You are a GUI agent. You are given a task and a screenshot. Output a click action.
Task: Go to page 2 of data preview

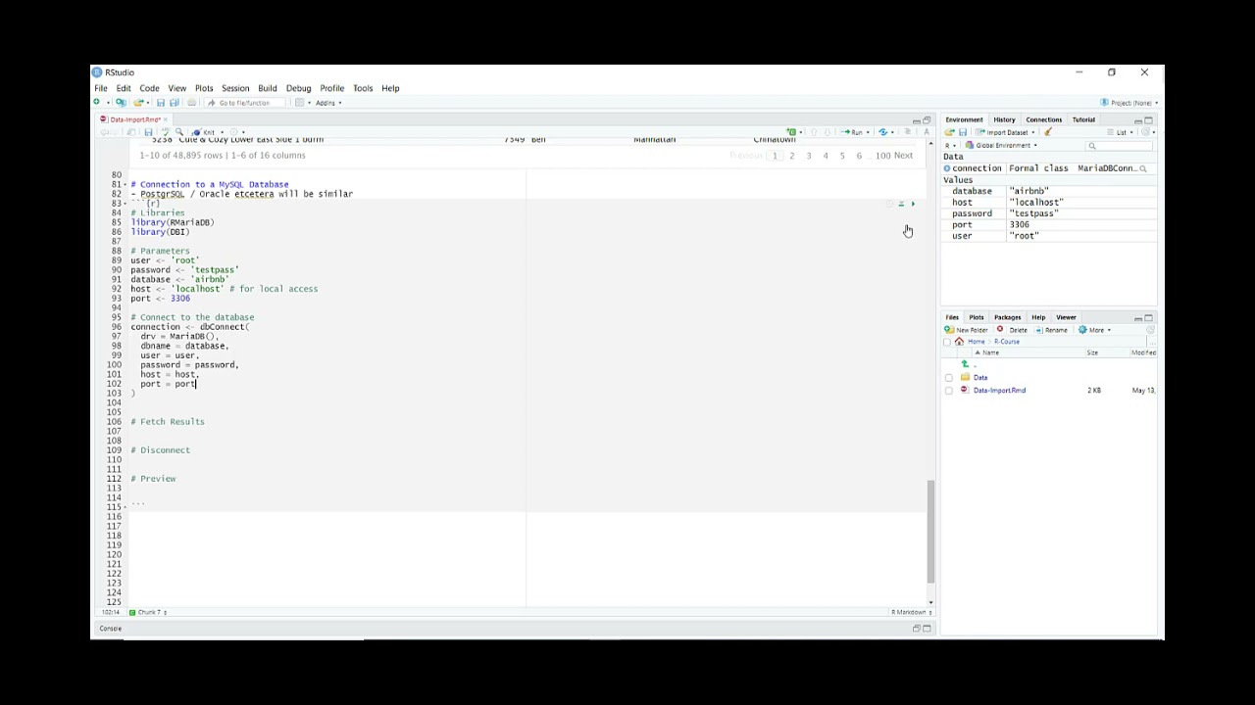pos(792,156)
